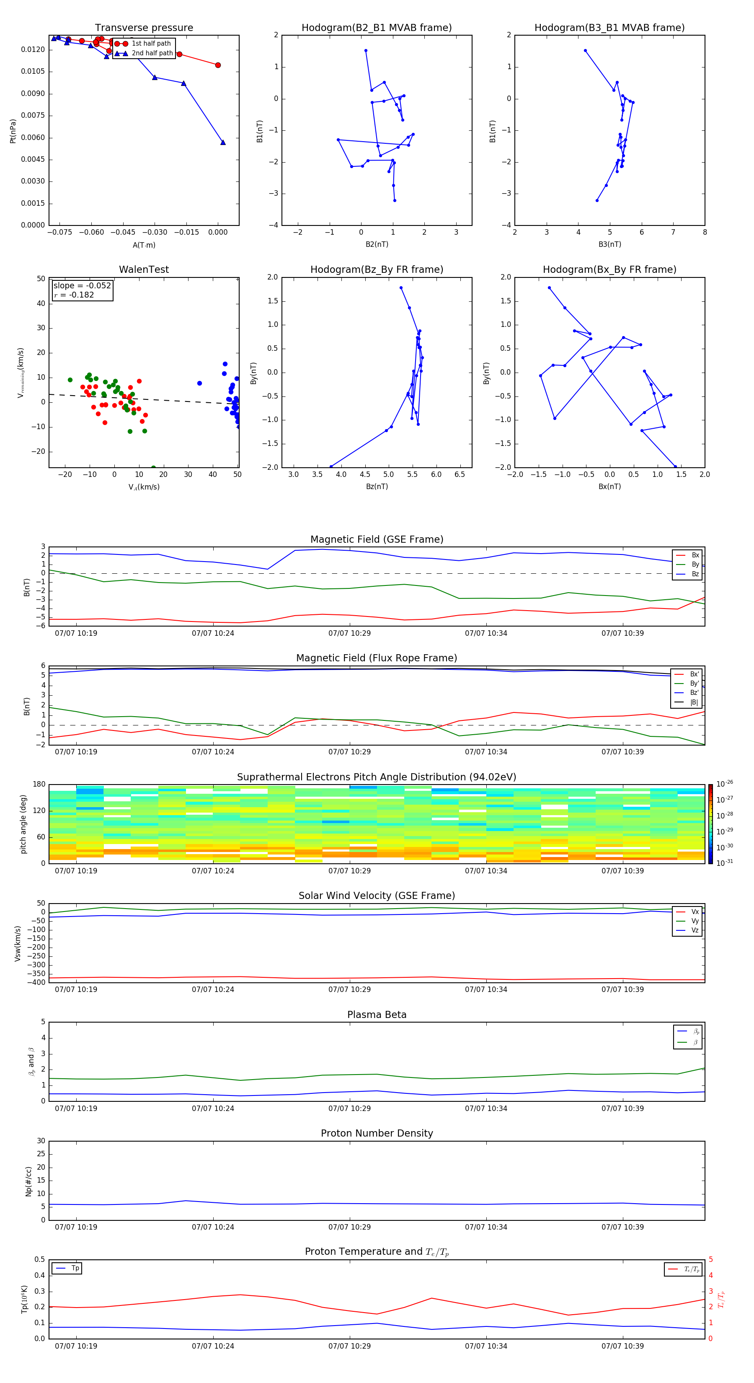Click '07/07 10:19' under the GSE magnetic field plot
754x1383 pixels.
click(76, 633)
